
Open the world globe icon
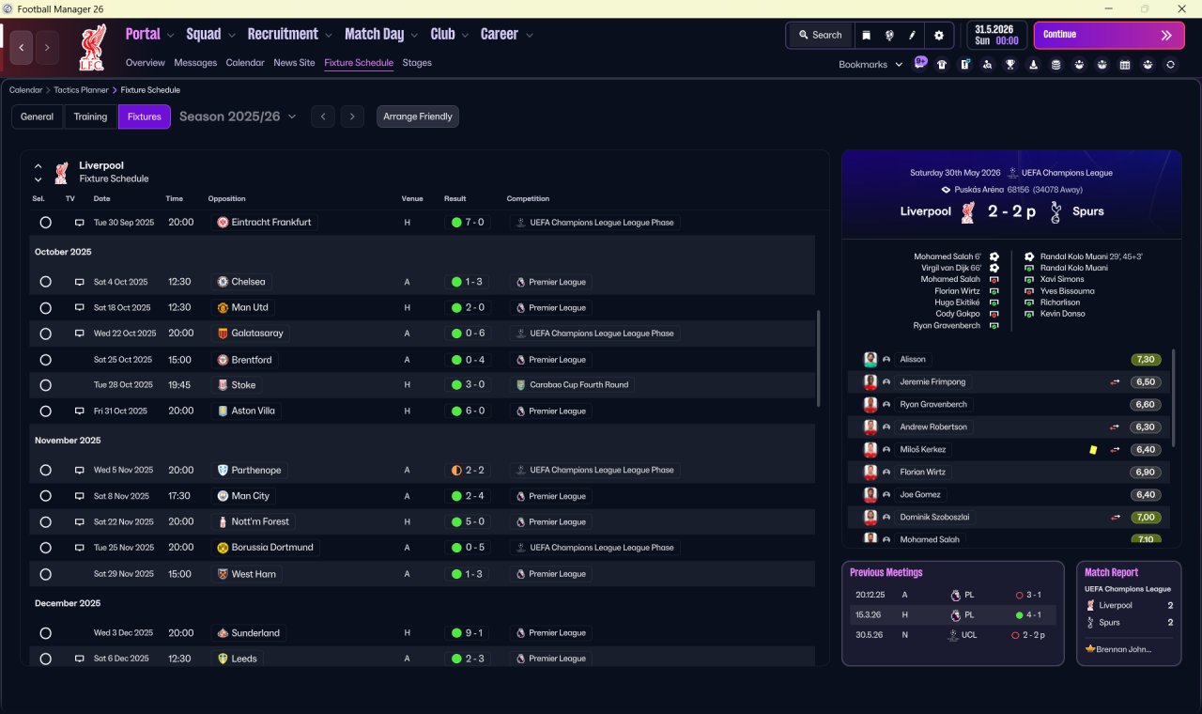(889, 35)
